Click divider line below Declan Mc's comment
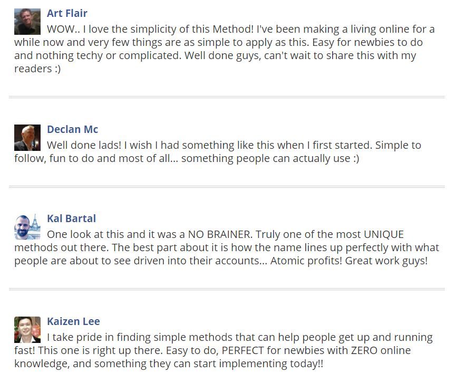Screen dimensions: 456x382 [x=227, y=187]
